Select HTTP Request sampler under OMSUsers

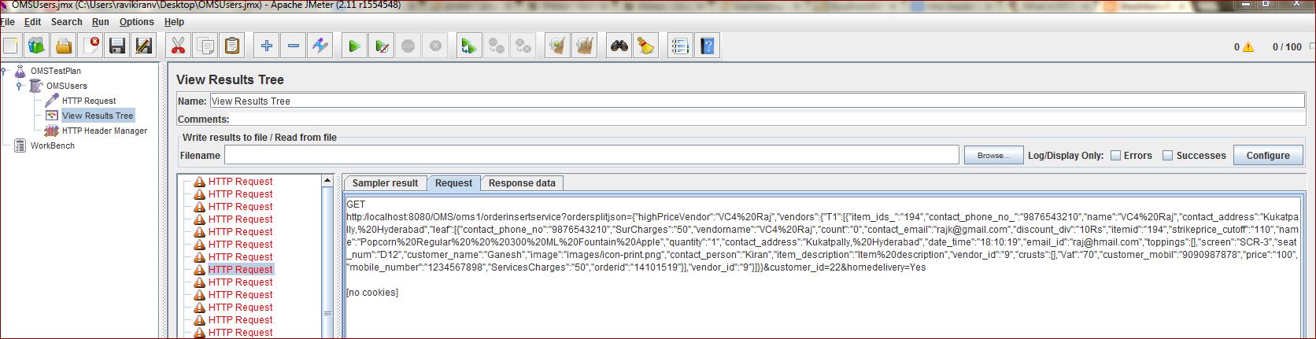click(88, 101)
